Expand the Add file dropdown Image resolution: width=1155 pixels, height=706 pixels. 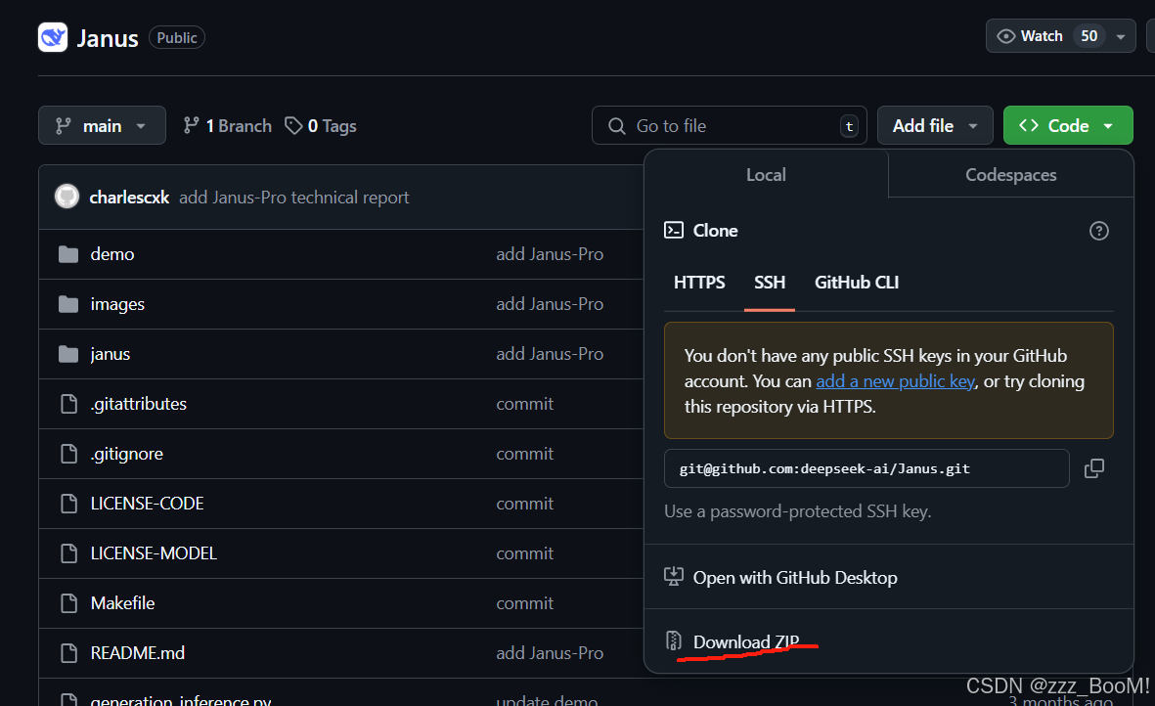pos(935,126)
